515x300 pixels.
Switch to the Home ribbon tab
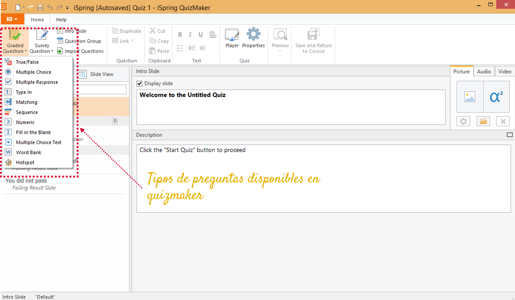(37, 19)
